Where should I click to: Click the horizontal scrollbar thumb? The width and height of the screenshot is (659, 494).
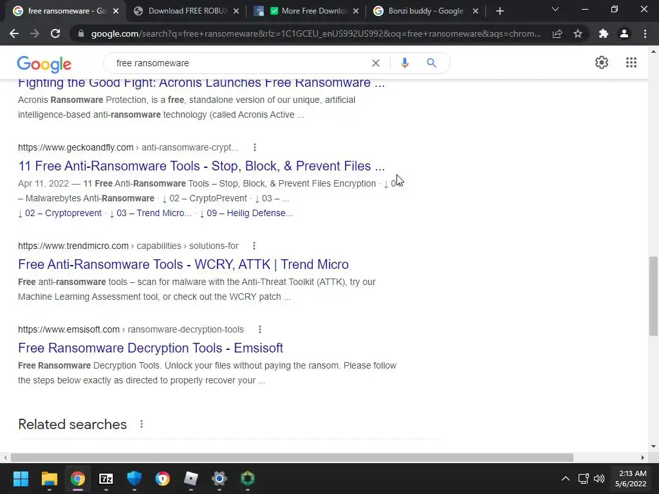click(292, 457)
